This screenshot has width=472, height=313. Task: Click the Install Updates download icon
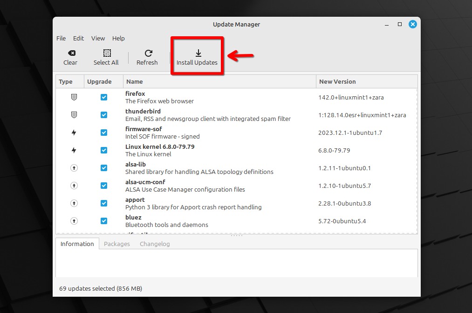tap(198, 53)
